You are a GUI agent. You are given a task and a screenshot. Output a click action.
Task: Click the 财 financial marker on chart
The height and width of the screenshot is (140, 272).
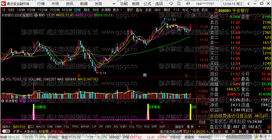[x=145, y=75]
